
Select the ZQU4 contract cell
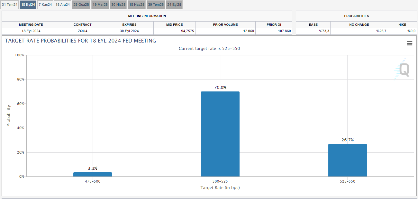coord(82,31)
